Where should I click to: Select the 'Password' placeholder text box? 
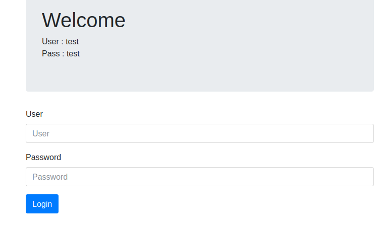(200, 177)
